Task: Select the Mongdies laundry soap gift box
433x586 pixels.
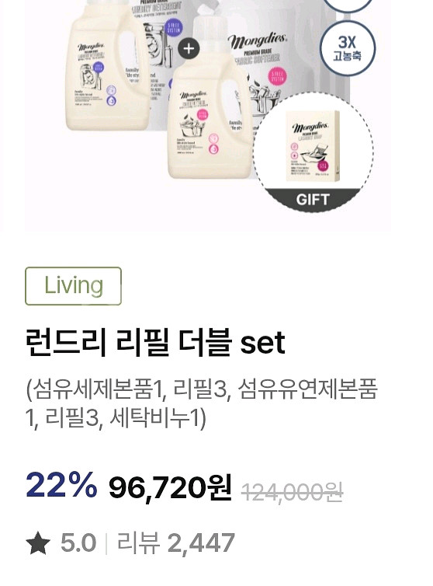Action: [313, 146]
